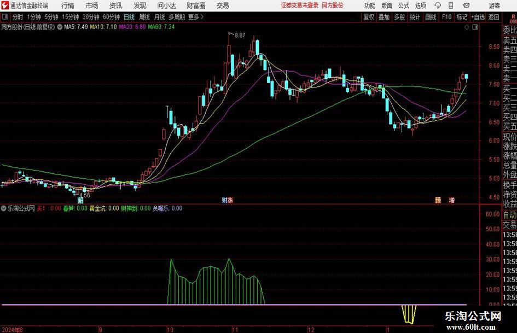Open the 财富圈 menu

point(196,5)
